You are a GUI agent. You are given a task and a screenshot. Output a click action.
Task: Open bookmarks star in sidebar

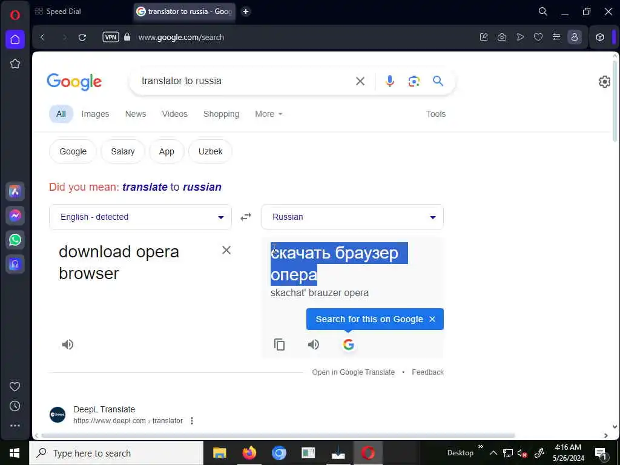15,64
